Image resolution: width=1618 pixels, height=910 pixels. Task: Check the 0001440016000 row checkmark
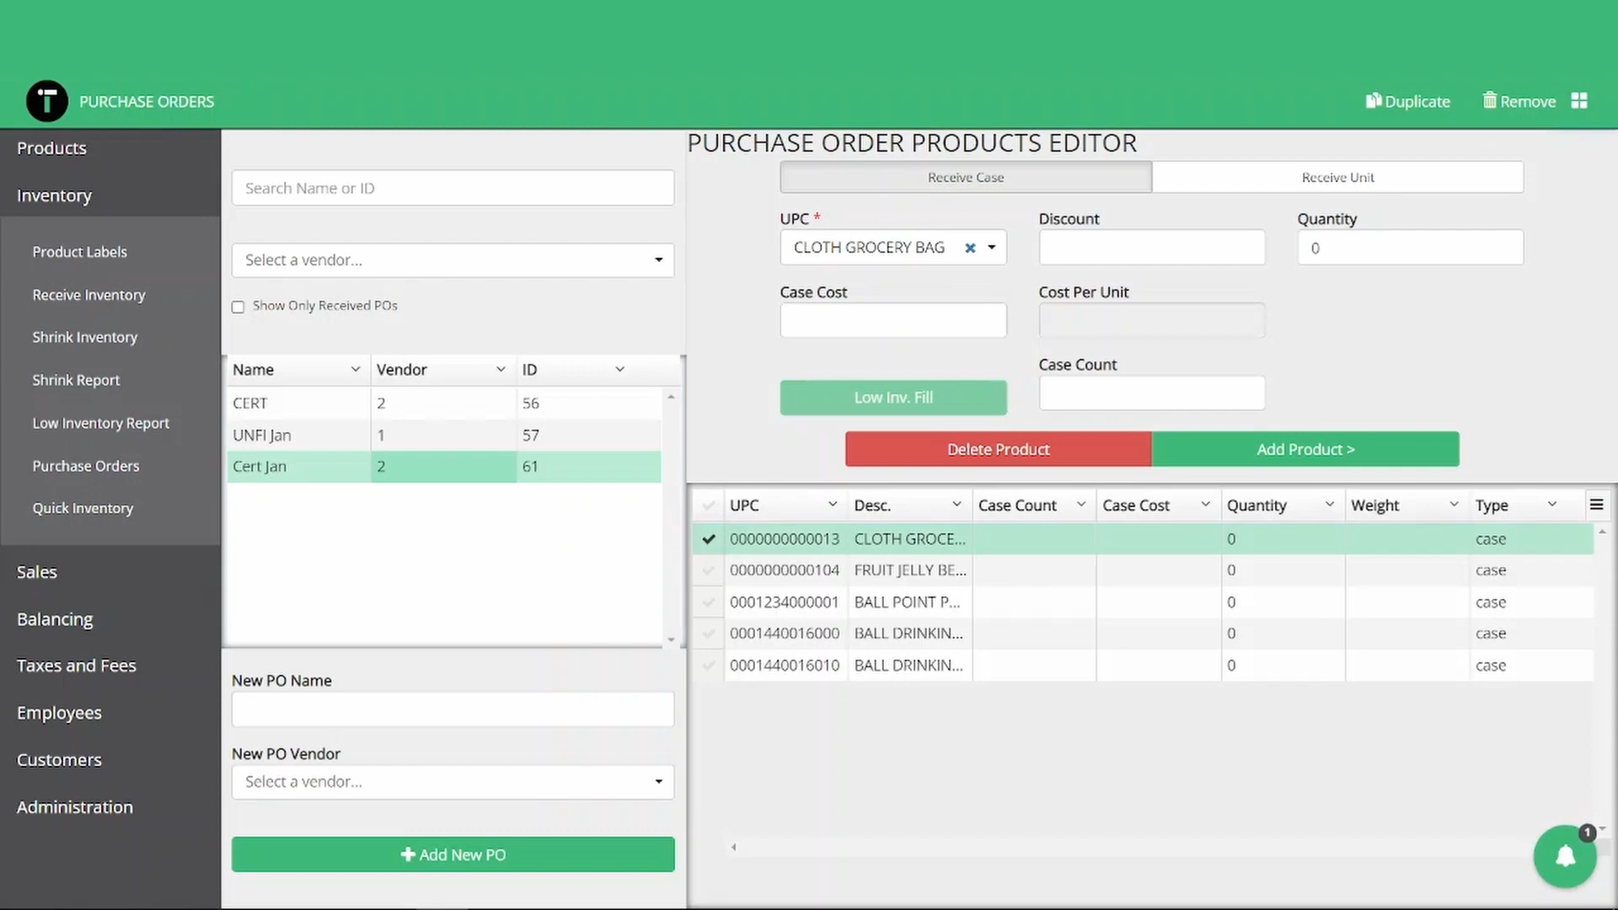tap(709, 634)
